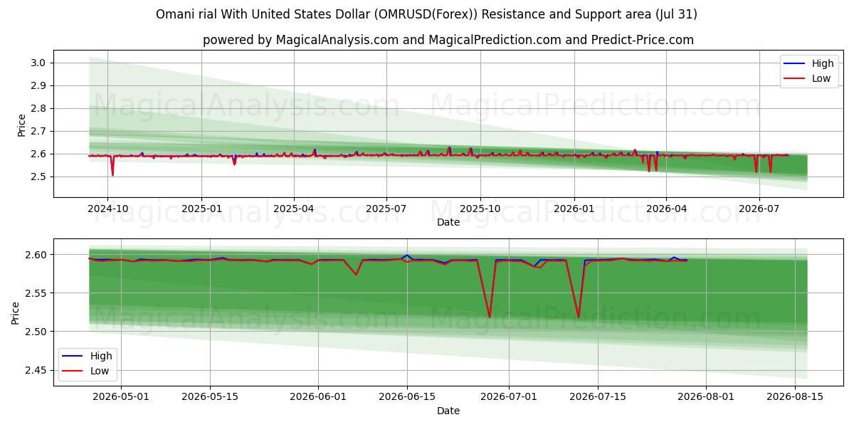Click the '2026-05-15' date tick label
The width and height of the screenshot is (854, 427).
coord(210,398)
